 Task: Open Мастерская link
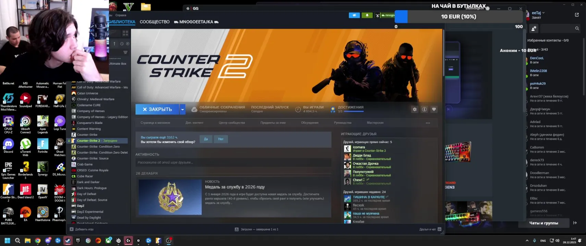375,123
